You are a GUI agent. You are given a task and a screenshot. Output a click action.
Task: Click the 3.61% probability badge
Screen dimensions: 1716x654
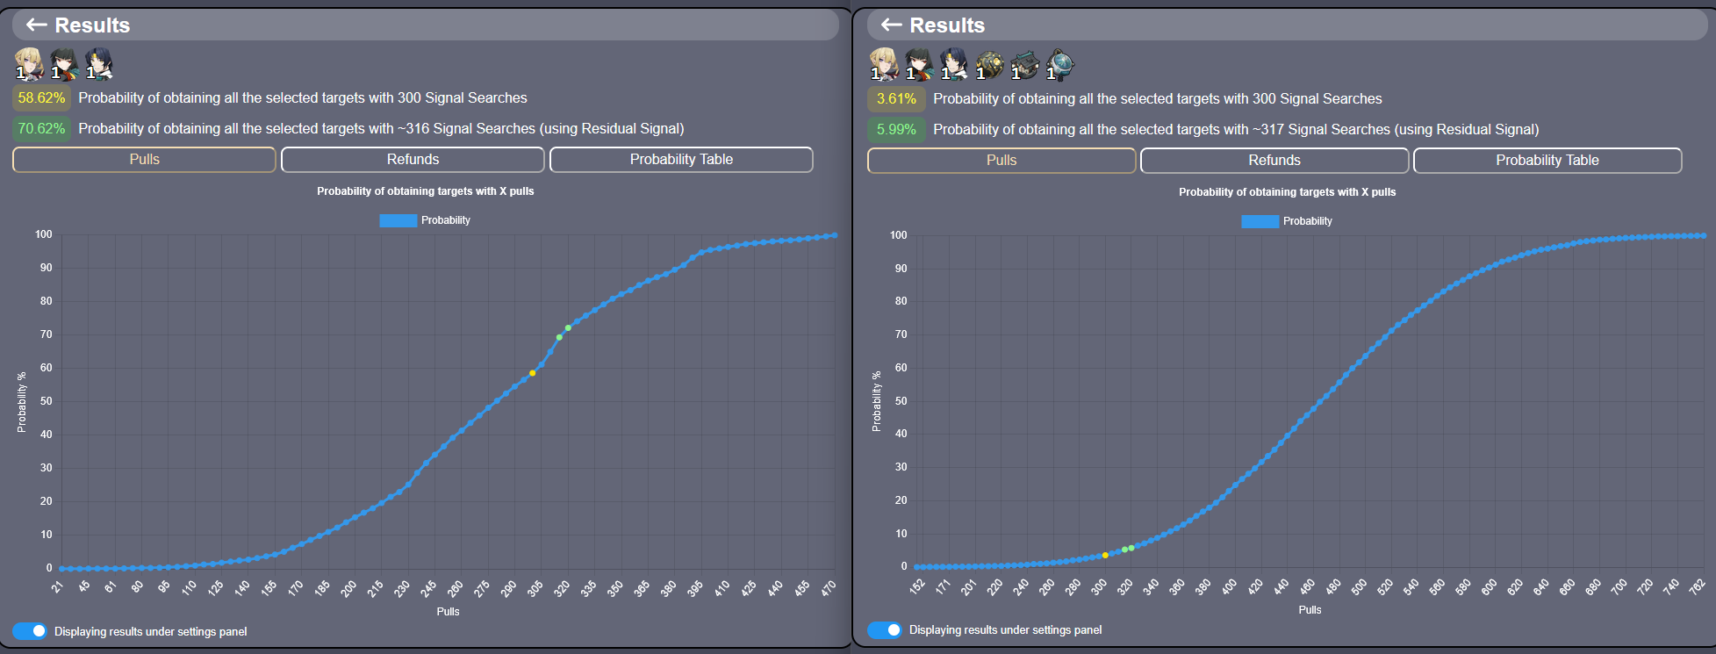point(896,99)
